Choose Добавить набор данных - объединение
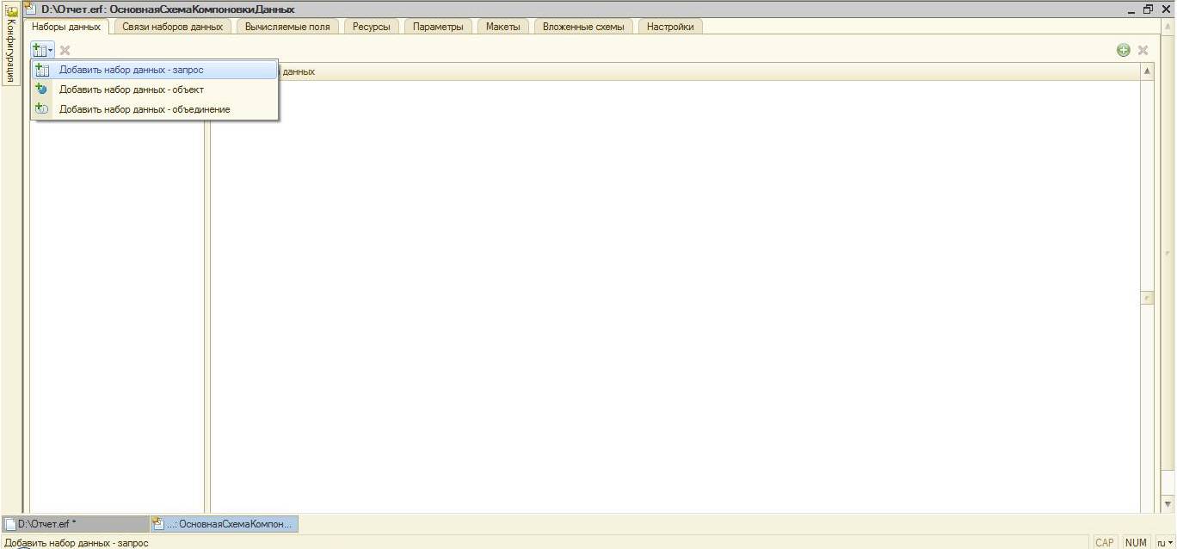Screen dimensions: 1177x549 click(x=144, y=109)
